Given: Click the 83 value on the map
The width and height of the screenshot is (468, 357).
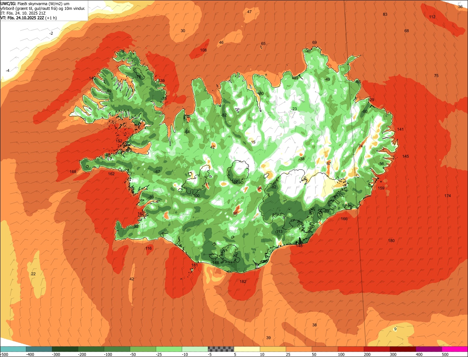Looking at the screenshot, I should click(385, 14).
